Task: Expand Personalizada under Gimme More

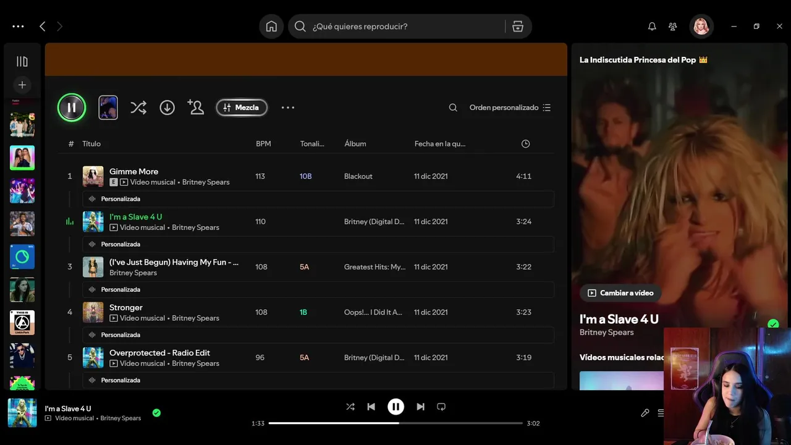Action: point(318,199)
